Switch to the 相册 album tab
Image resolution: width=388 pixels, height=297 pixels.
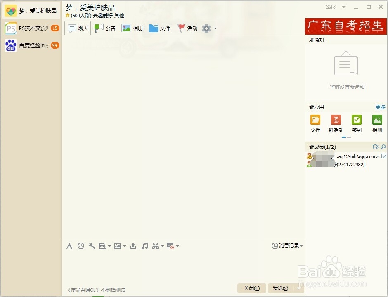tap(133, 28)
